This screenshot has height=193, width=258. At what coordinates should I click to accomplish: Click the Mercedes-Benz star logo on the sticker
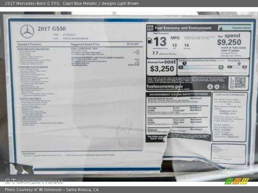(x=27, y=31)
